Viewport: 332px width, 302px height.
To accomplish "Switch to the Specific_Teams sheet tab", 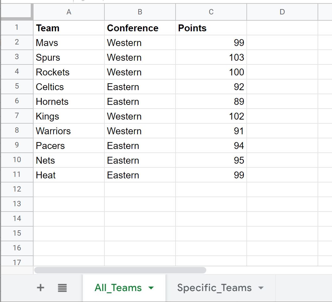I will (x=214, y=288).
